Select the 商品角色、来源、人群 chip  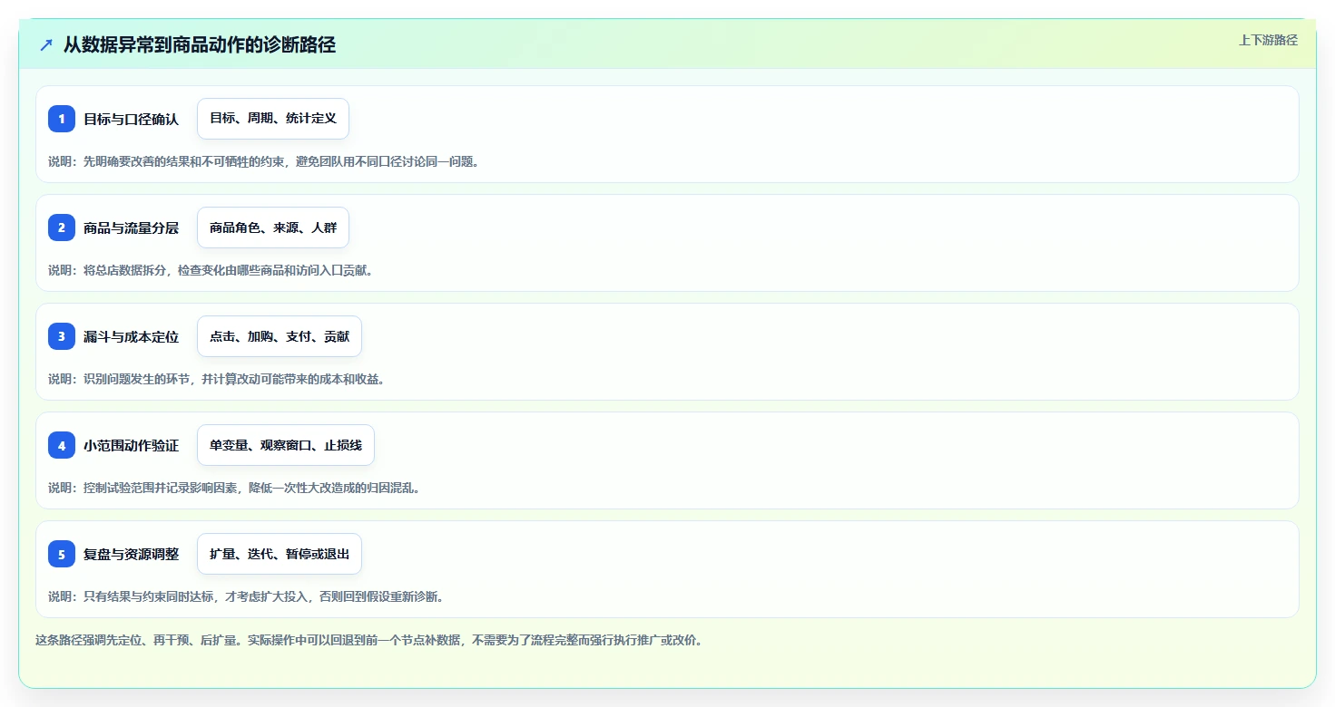(x=273, y=228)
